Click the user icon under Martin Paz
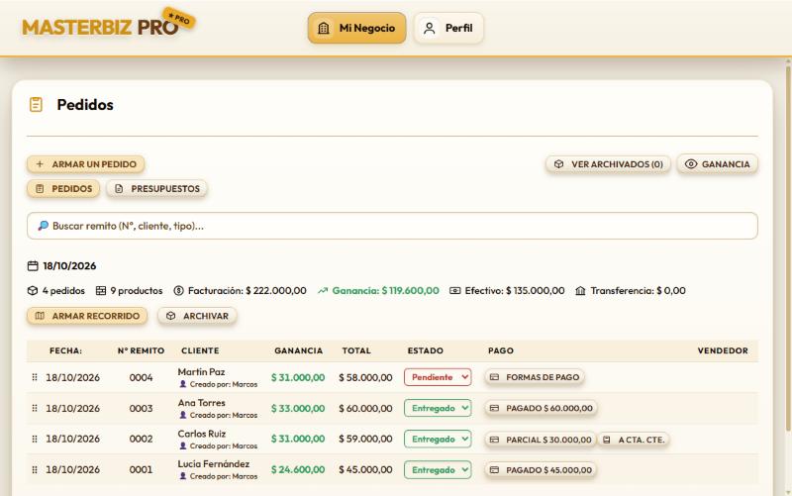The width and height of the screenshot is (792, 496). [183, 384]
